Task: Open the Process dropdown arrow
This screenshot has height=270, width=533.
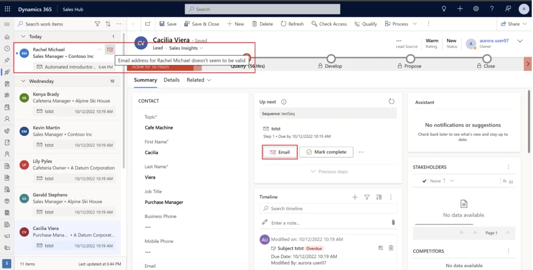Action: [x=415, y=24]
